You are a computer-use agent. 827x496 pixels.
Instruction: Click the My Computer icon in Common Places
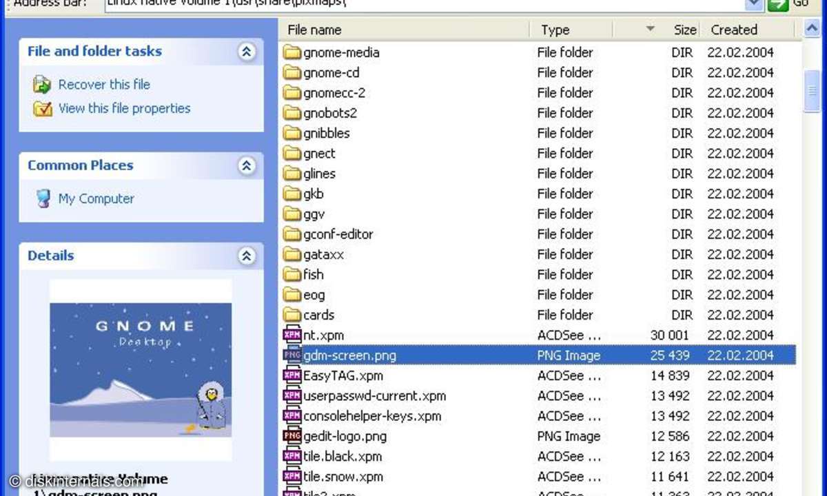(43, 199)
